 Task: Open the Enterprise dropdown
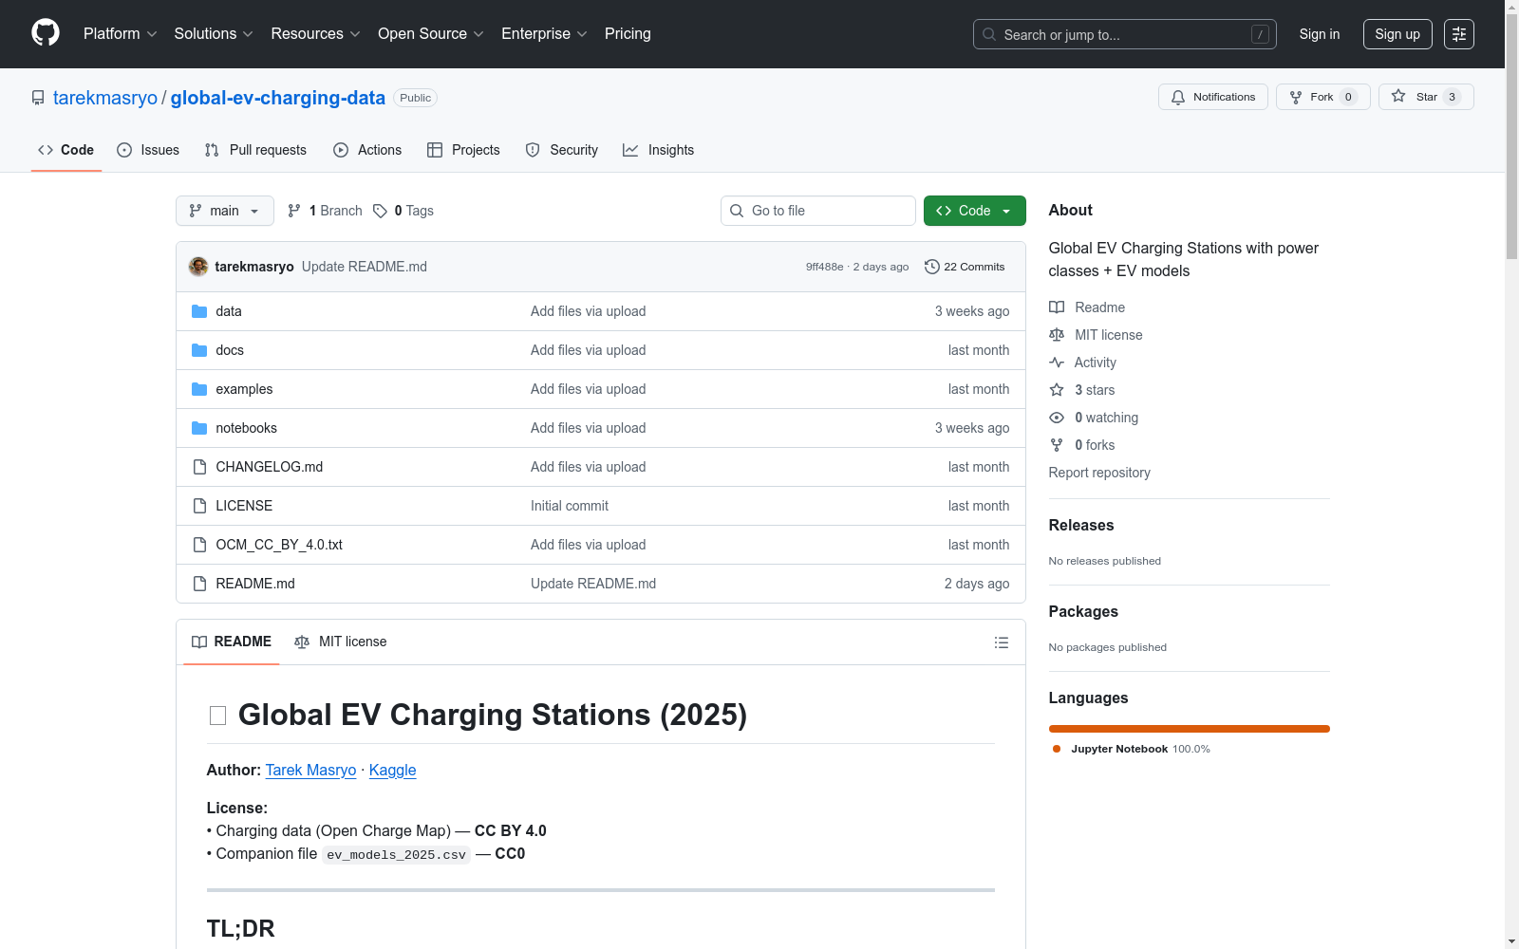[x=544, y=34]
